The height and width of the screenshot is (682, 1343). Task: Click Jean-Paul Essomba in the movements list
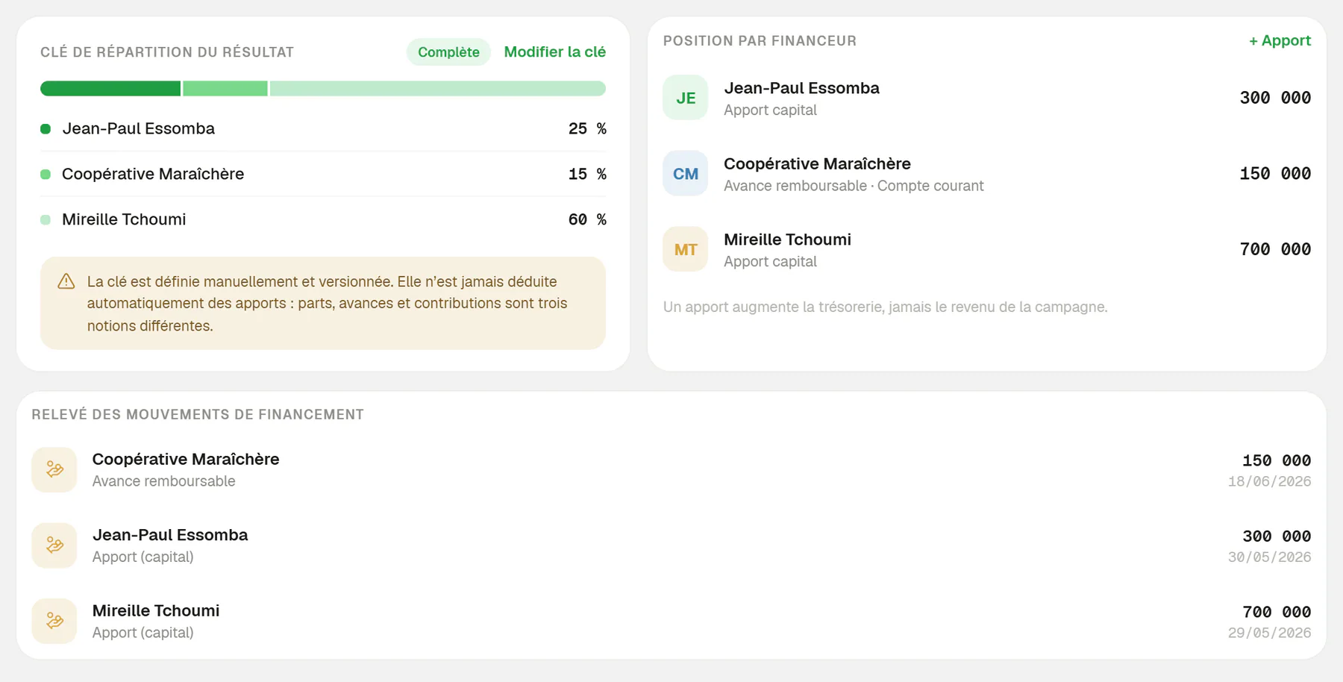tap(170, 535)
